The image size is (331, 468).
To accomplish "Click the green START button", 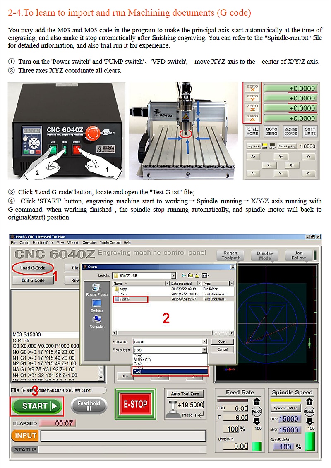I will [x=37, y=406].
